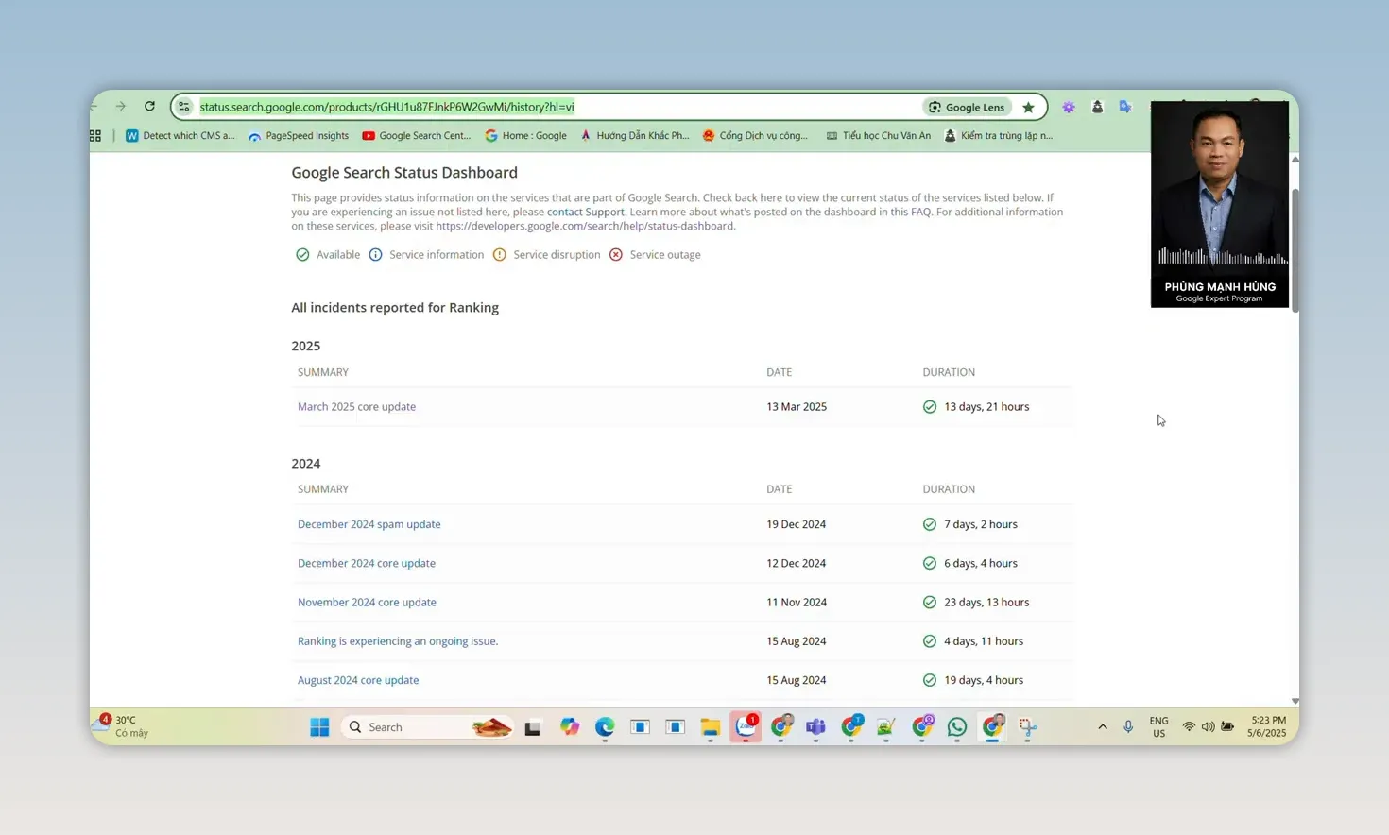Viewport: 1389px width, 835px height.
Task: Click the address bar URL field
Action: pos(557,107)
